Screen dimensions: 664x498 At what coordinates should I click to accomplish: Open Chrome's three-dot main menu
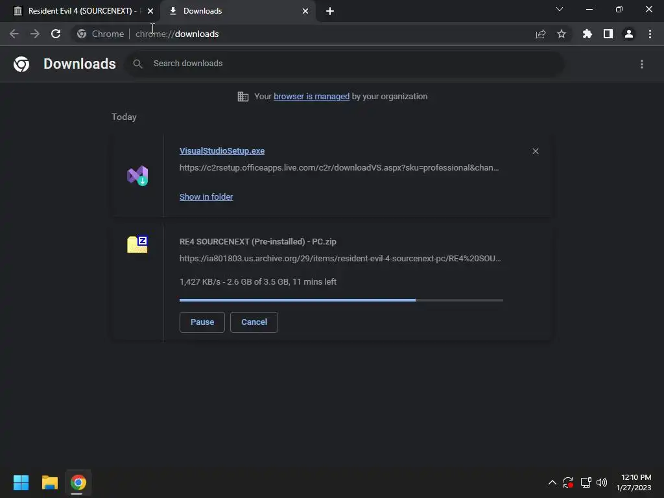(650, 34)
